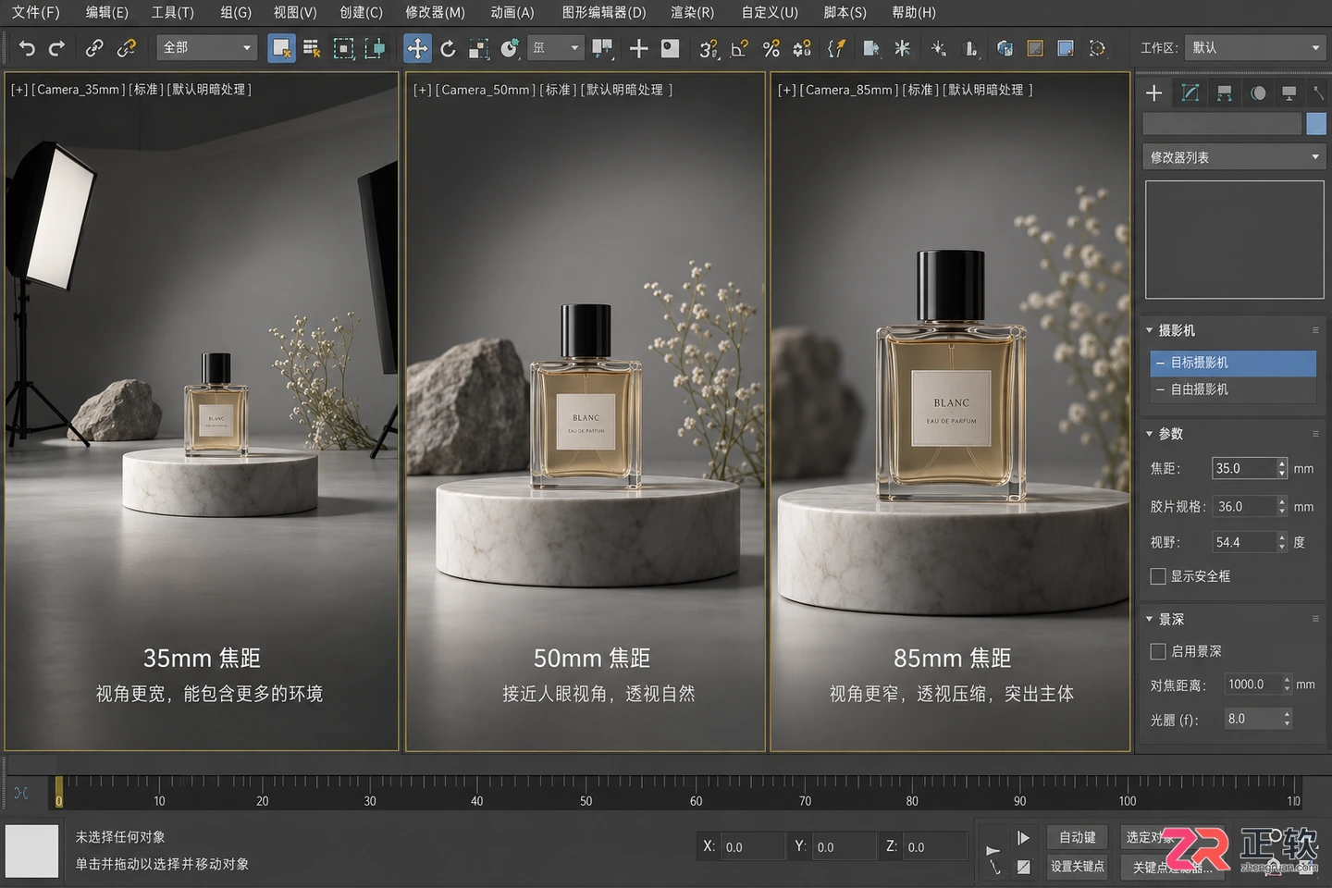Click the 设置关键点 button
The width and height of the screenshot is (1332, 888).
[1078, 867]
